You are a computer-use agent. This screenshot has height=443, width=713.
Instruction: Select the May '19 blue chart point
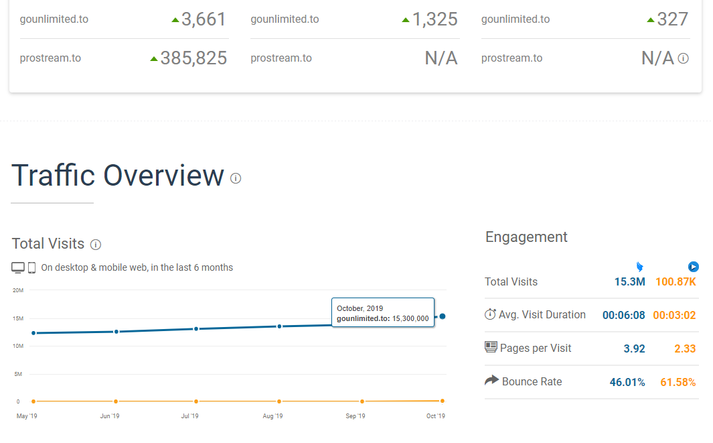[33, 333]
